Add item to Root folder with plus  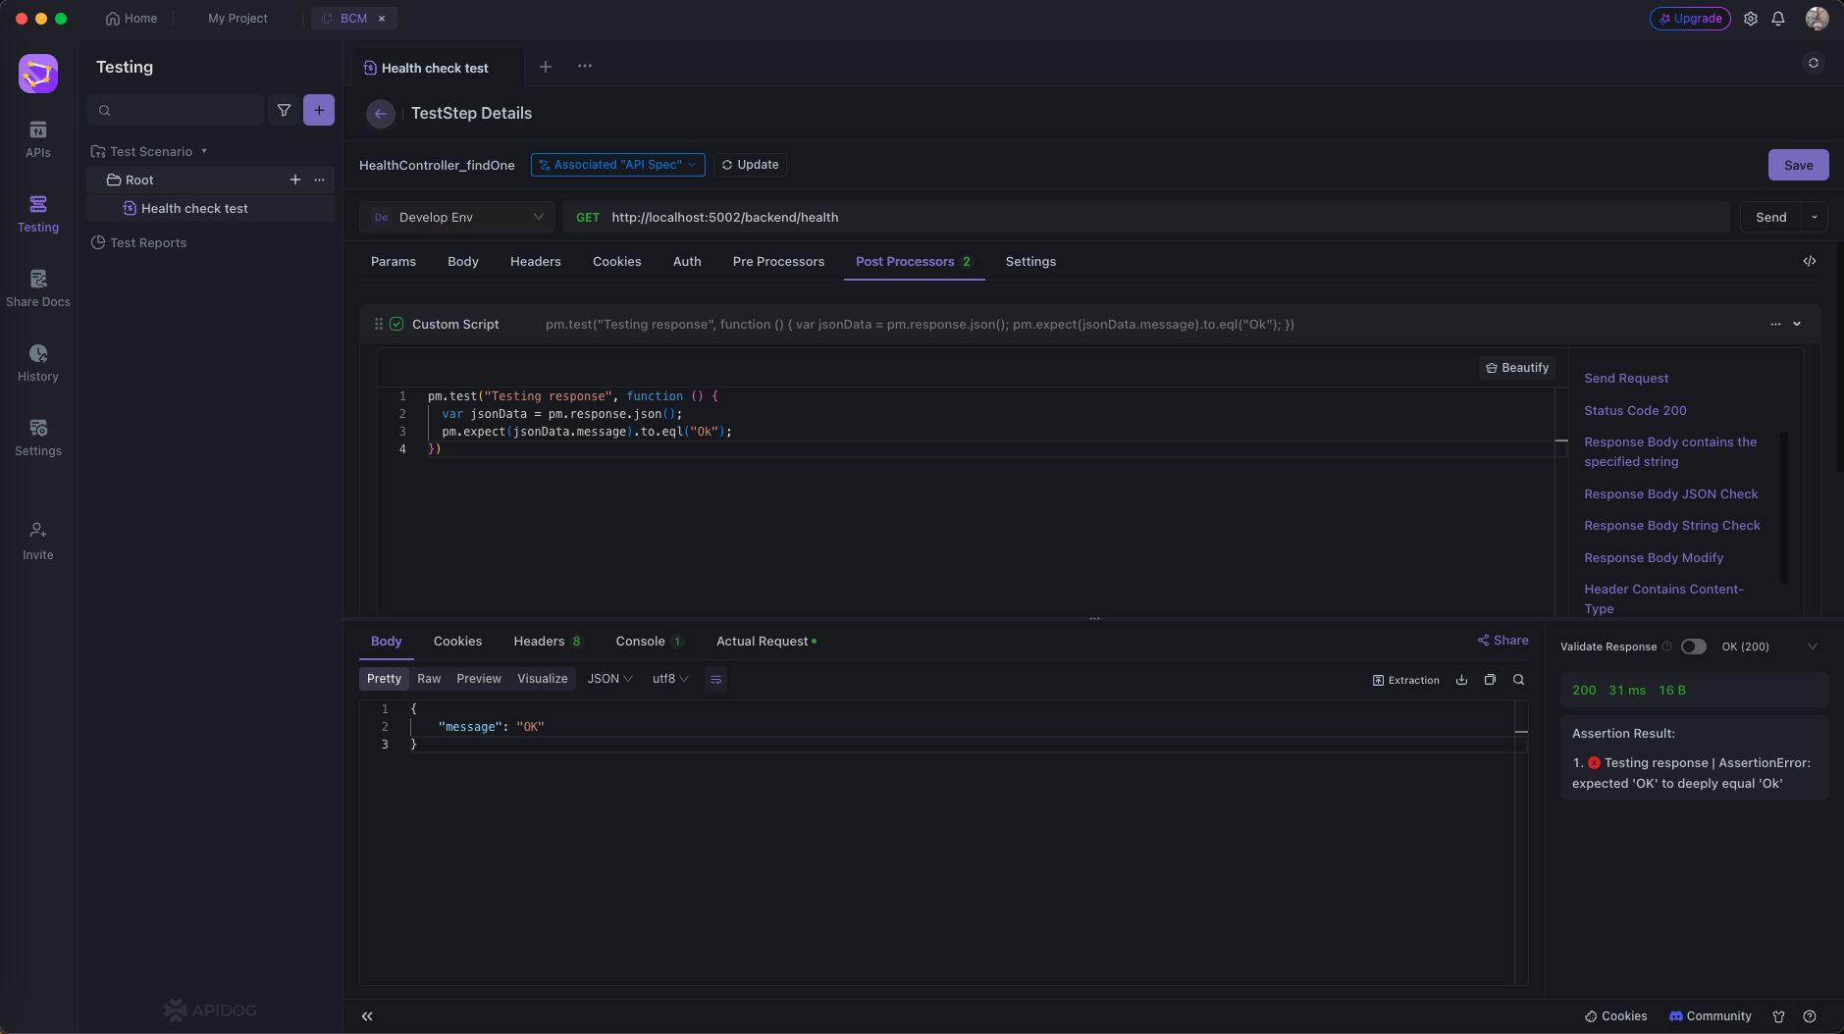(x=295, y=180)
